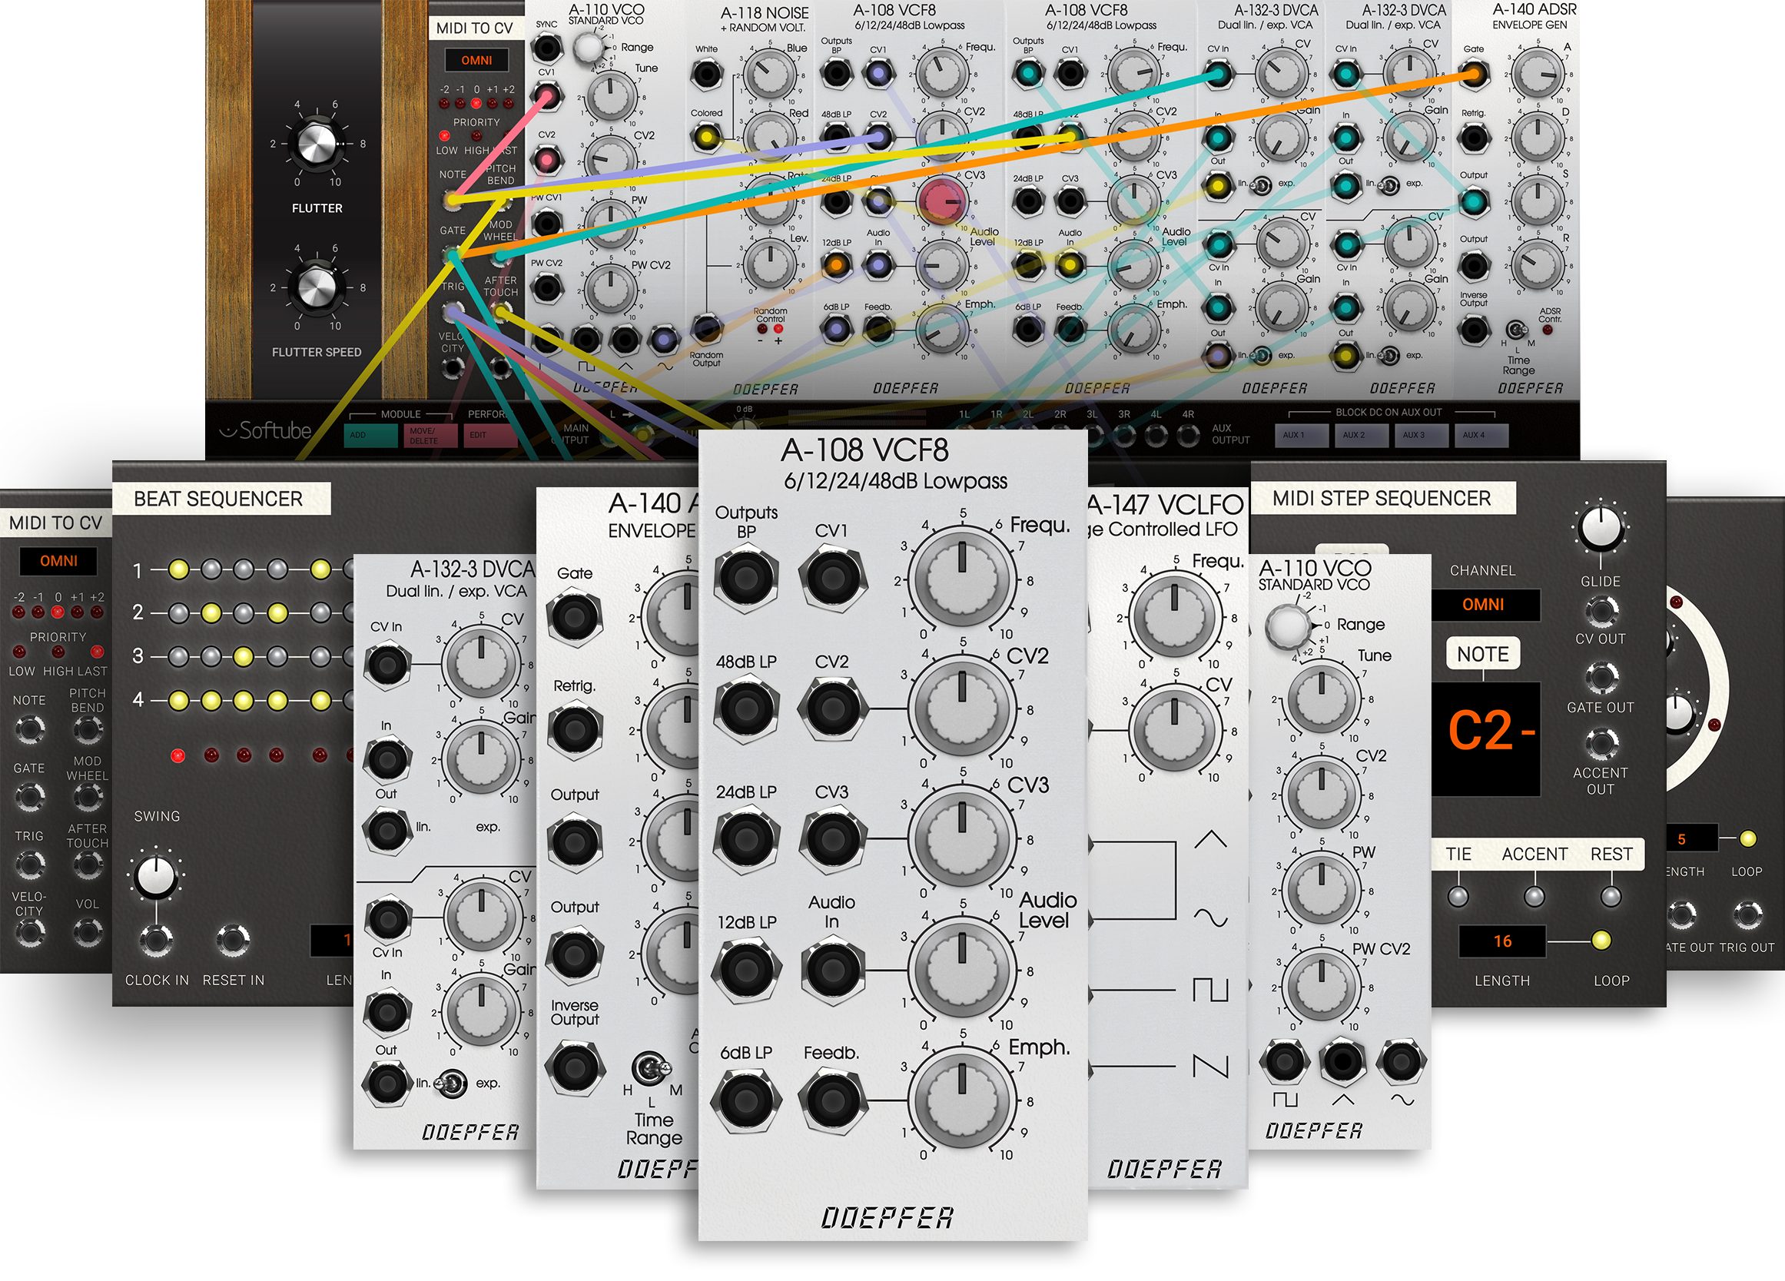Click the White noise output jack on A-118 NOISE
The width and height of the screenshot is (1785, 1281).
coord(707,71)
